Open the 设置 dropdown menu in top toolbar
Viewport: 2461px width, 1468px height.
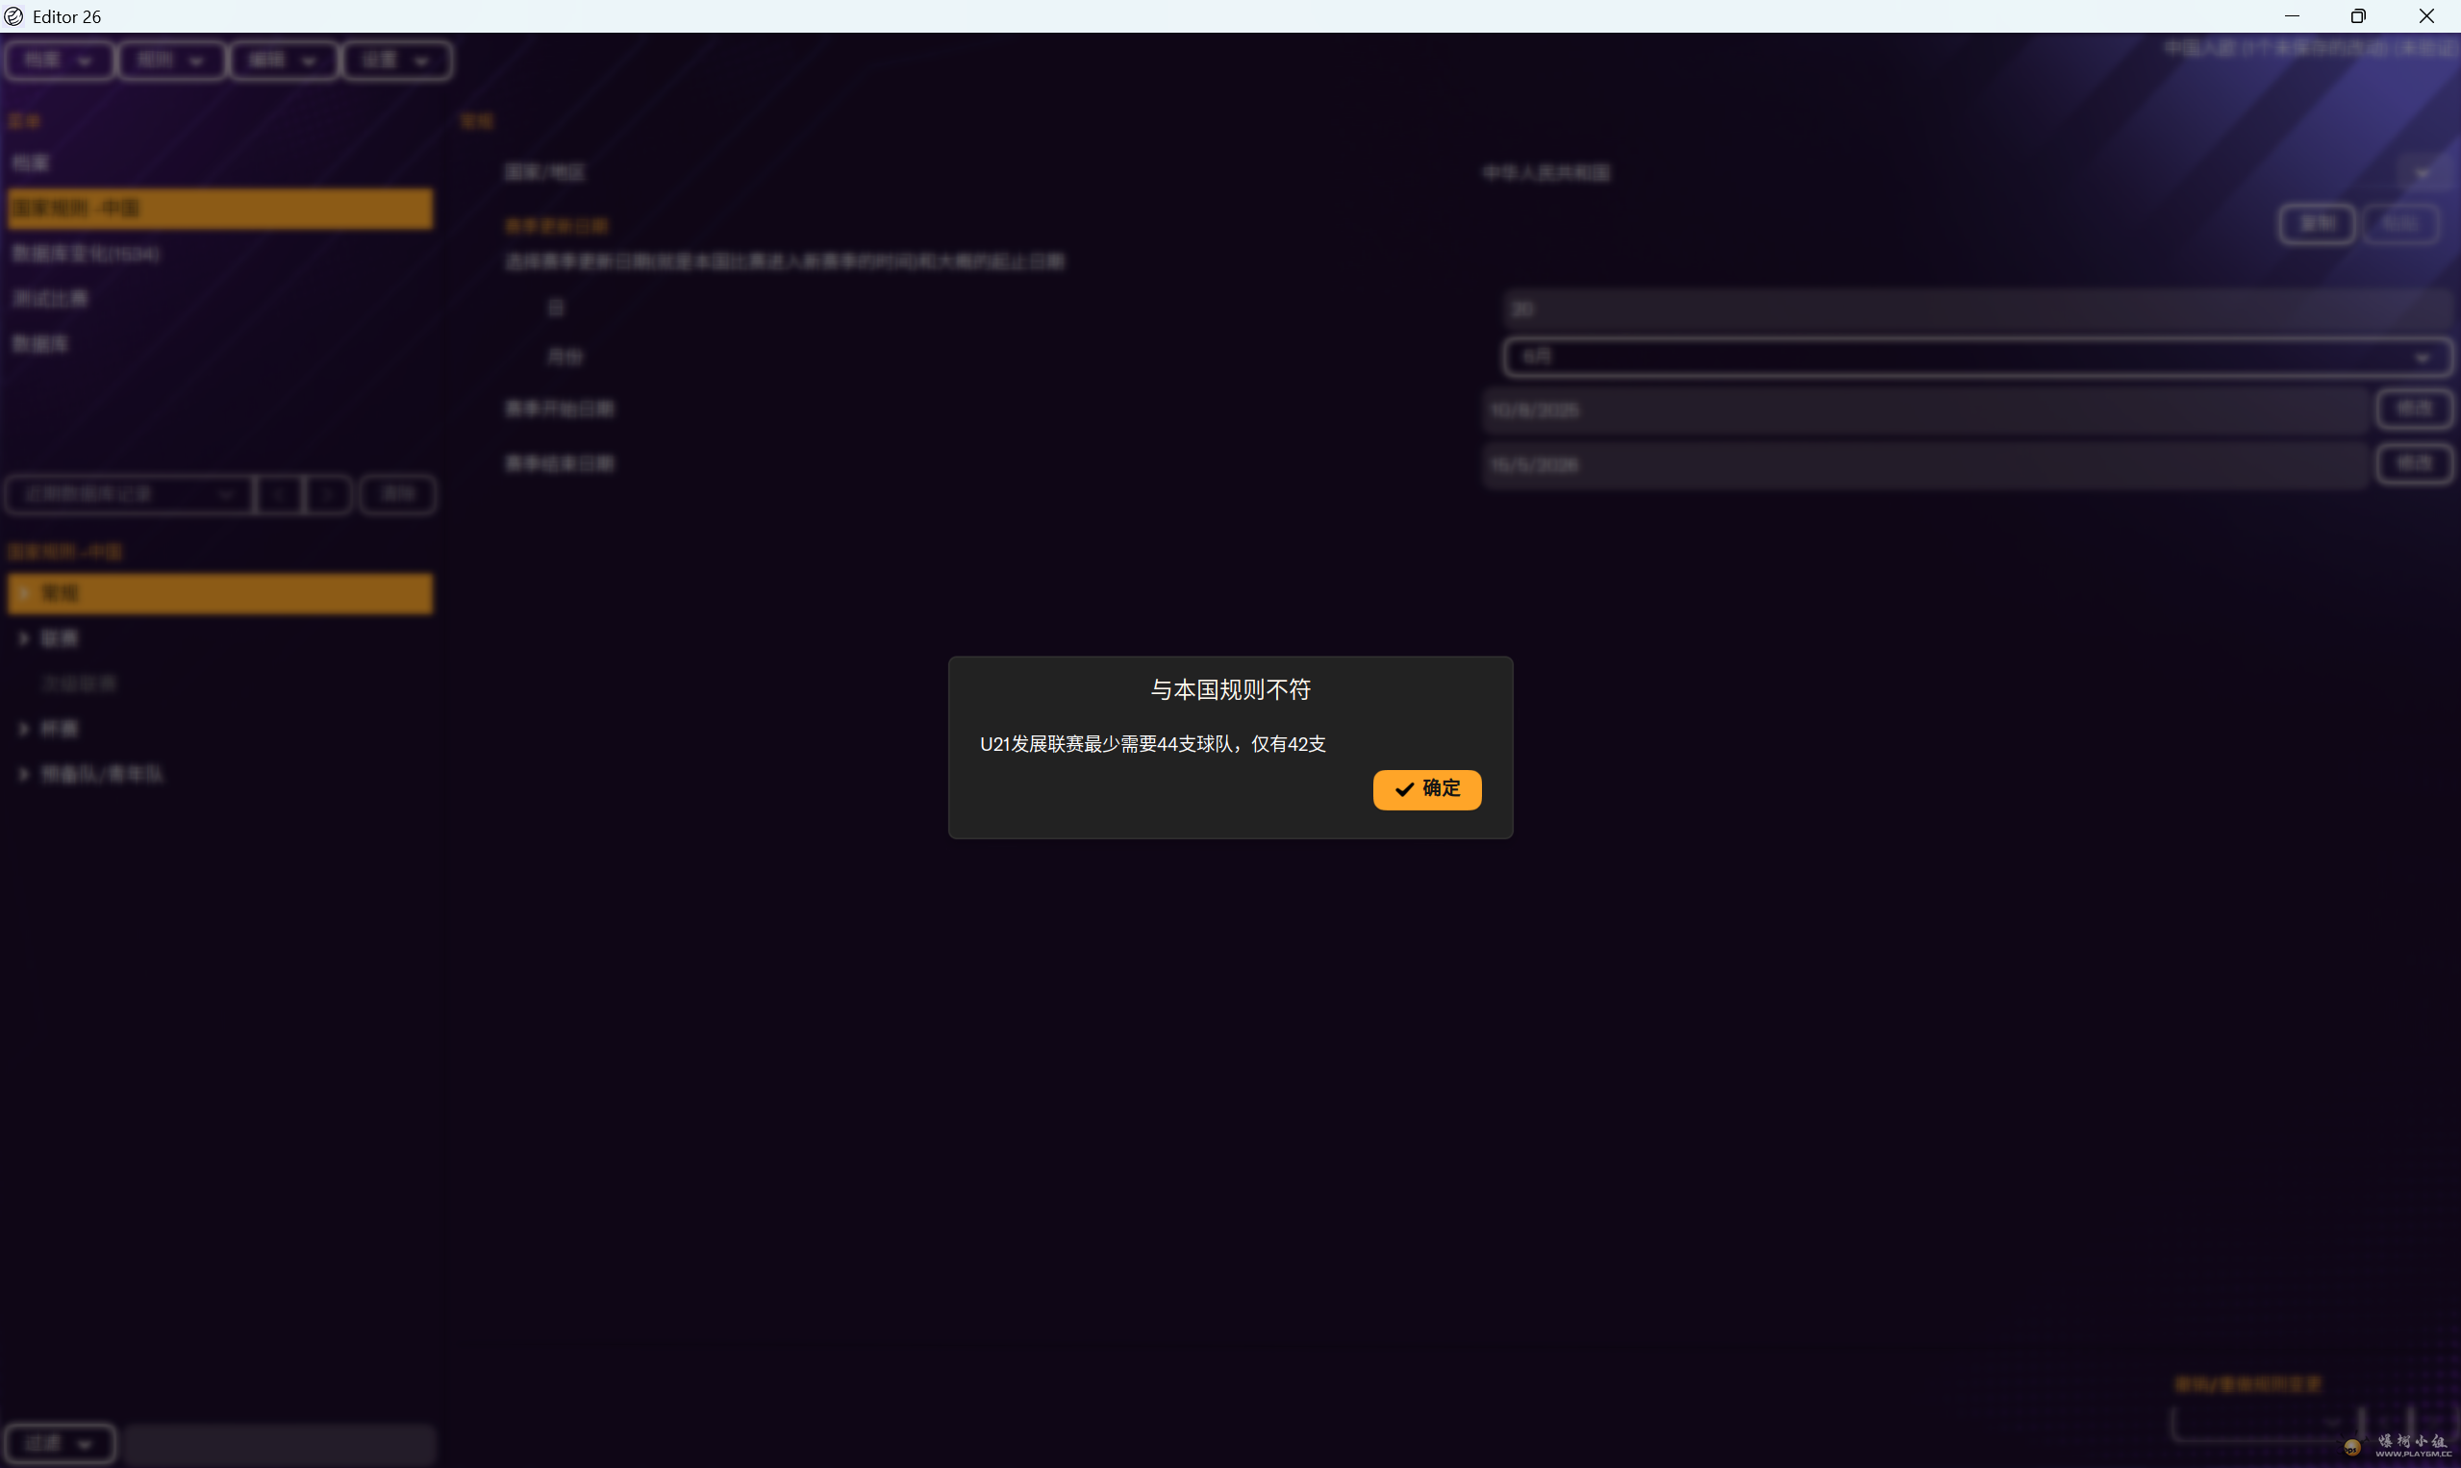point(396,61)
